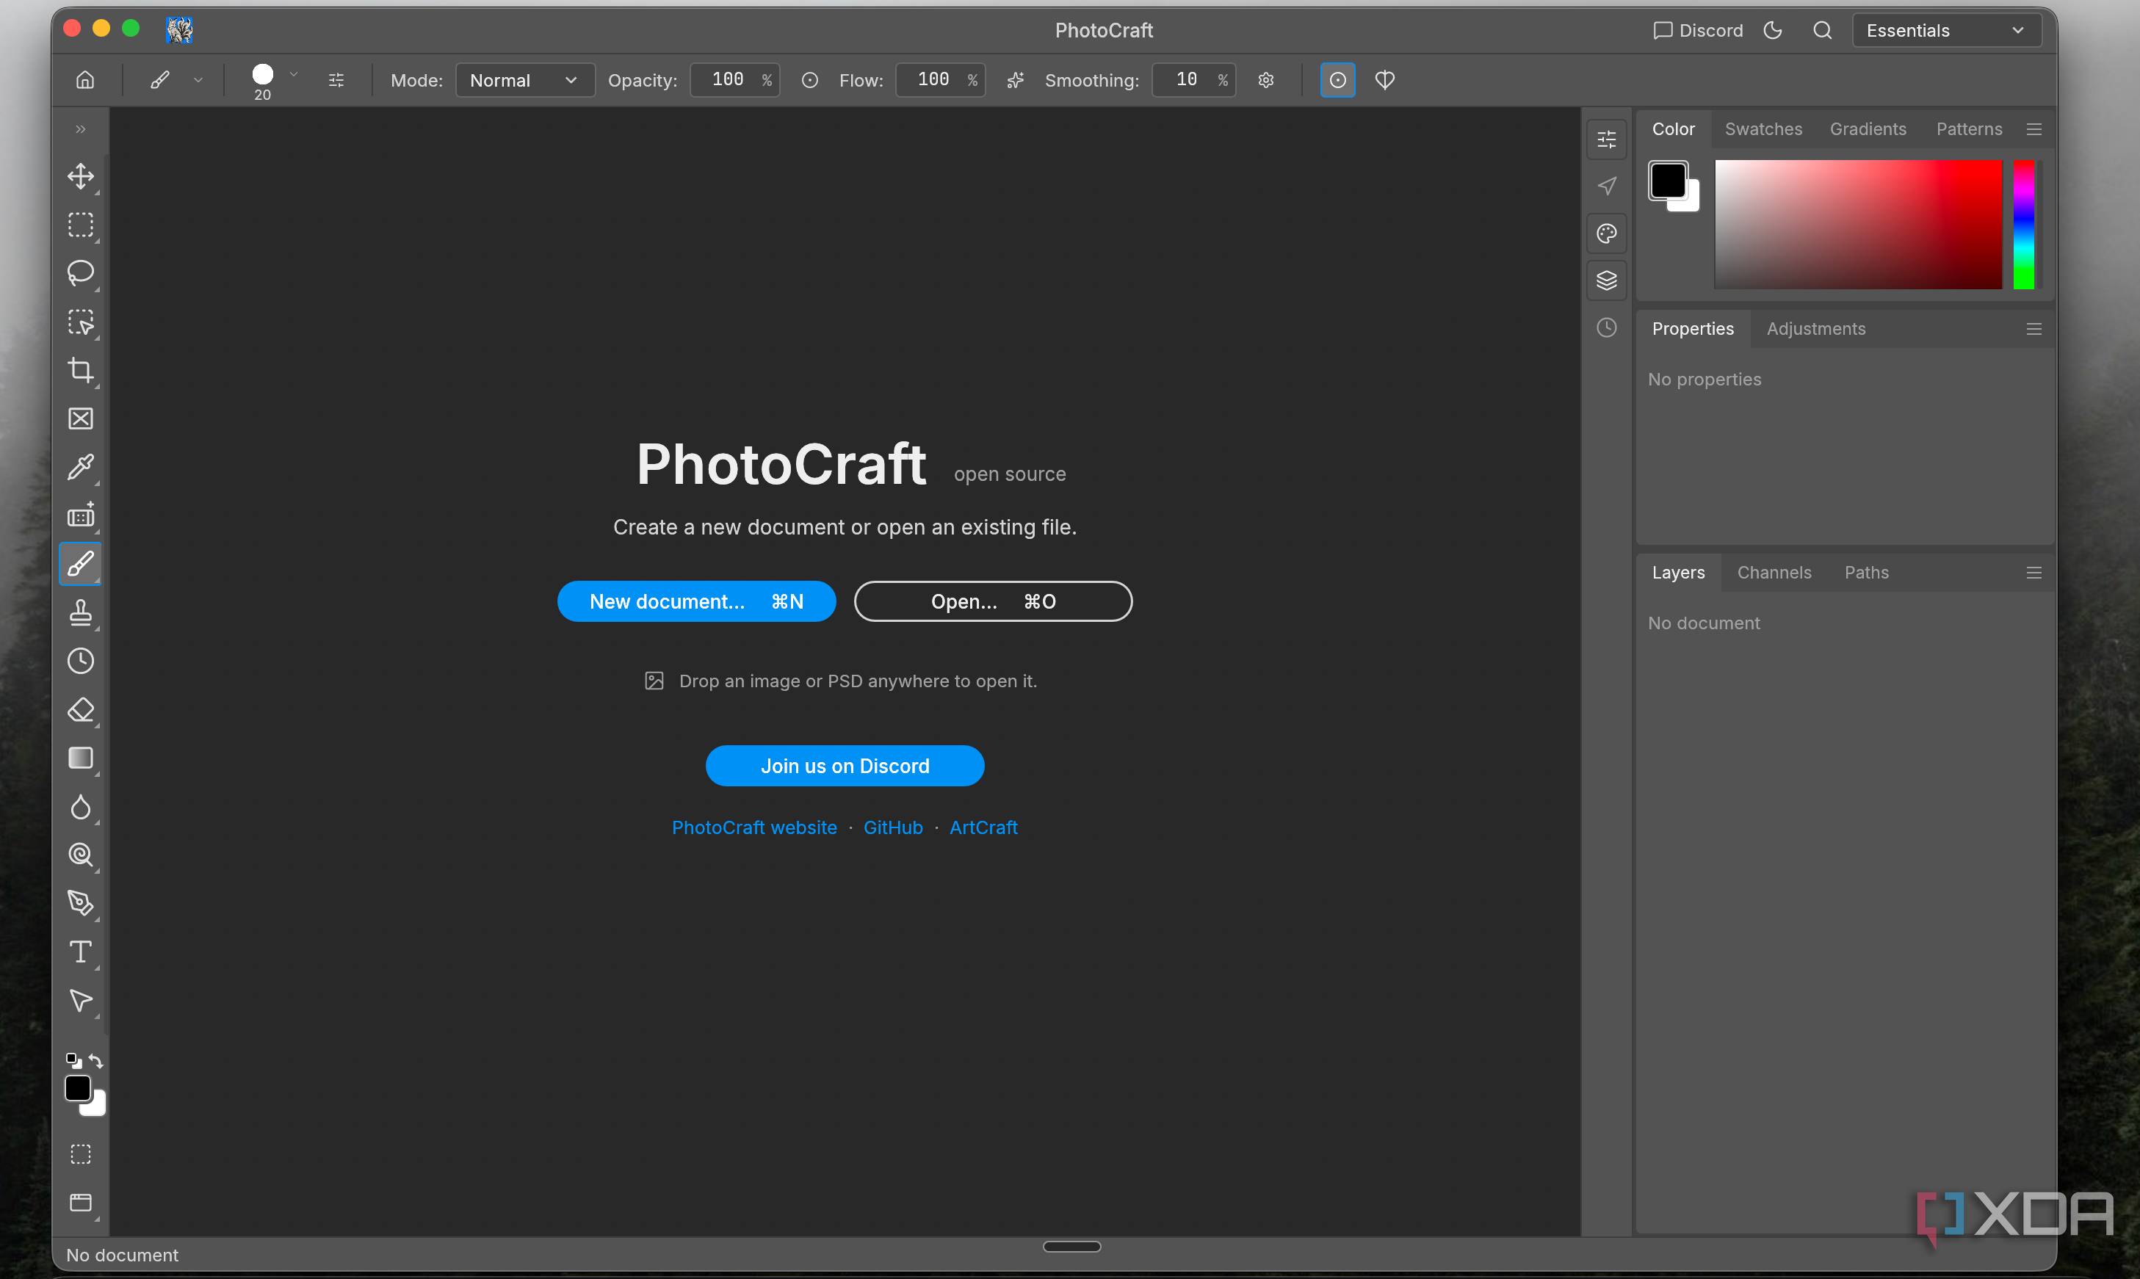
Task: Toggle the highlighted pressure size button
Action: 1337,80
